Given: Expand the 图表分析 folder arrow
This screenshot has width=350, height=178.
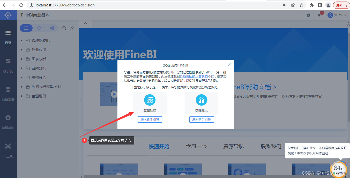Looking at the screenshot, I should [x=22, y=59].
